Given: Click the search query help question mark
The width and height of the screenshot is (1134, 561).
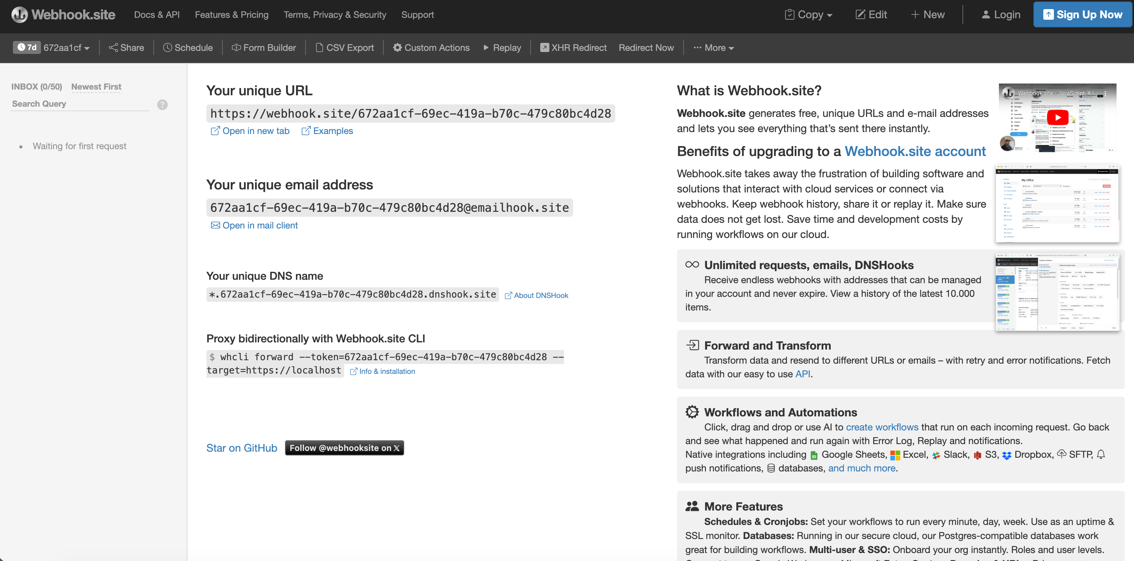Looking at the screenshot, I should tap(162, 105).
